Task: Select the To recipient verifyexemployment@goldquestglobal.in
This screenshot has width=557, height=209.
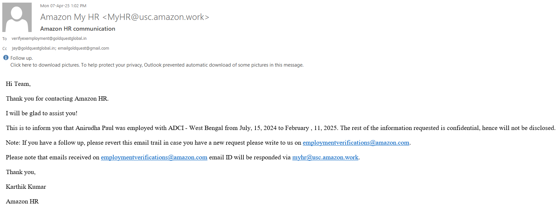Action: (49, 39)
